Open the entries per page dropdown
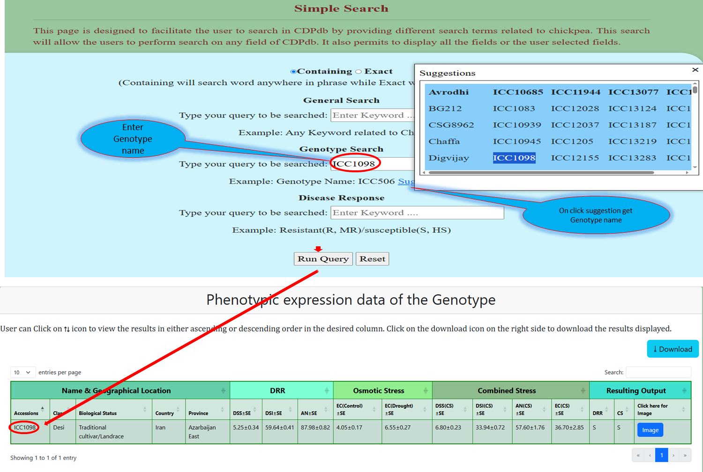This screenshot has width=703, height=472. pos(23,372)
